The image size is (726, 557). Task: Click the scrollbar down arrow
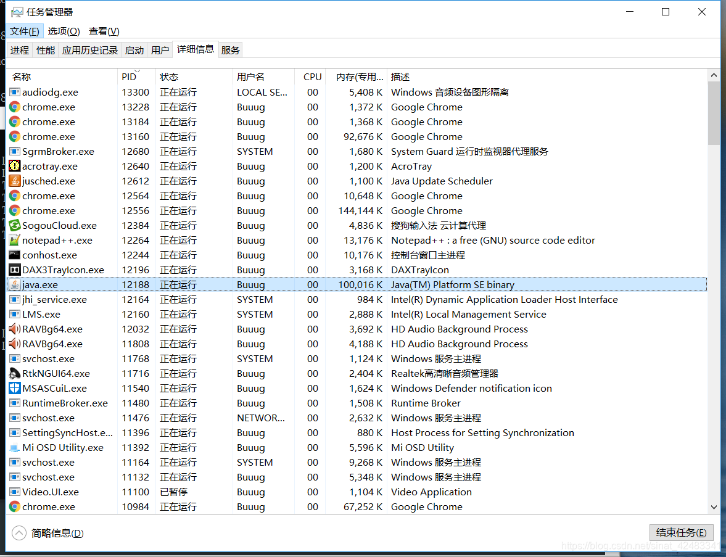click(x=714, y=508)
